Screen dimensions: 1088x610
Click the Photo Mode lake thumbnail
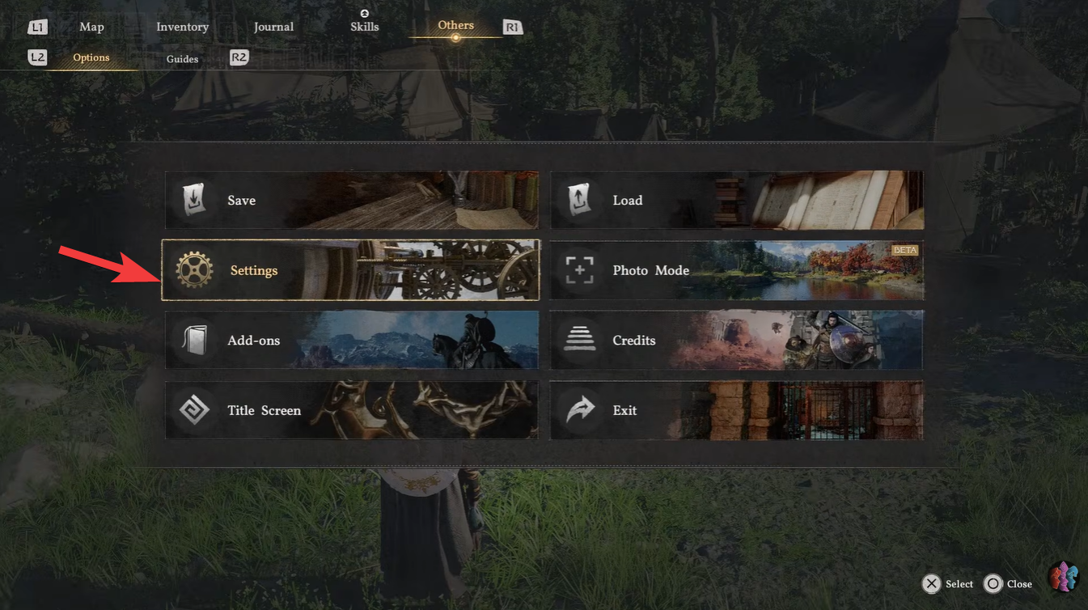click(807, 270)
